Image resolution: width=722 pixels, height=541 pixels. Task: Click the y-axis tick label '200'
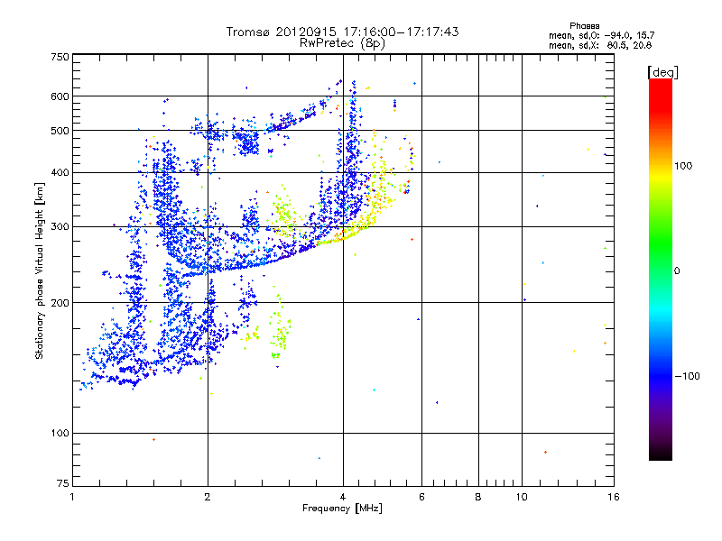tap(60, 303)
